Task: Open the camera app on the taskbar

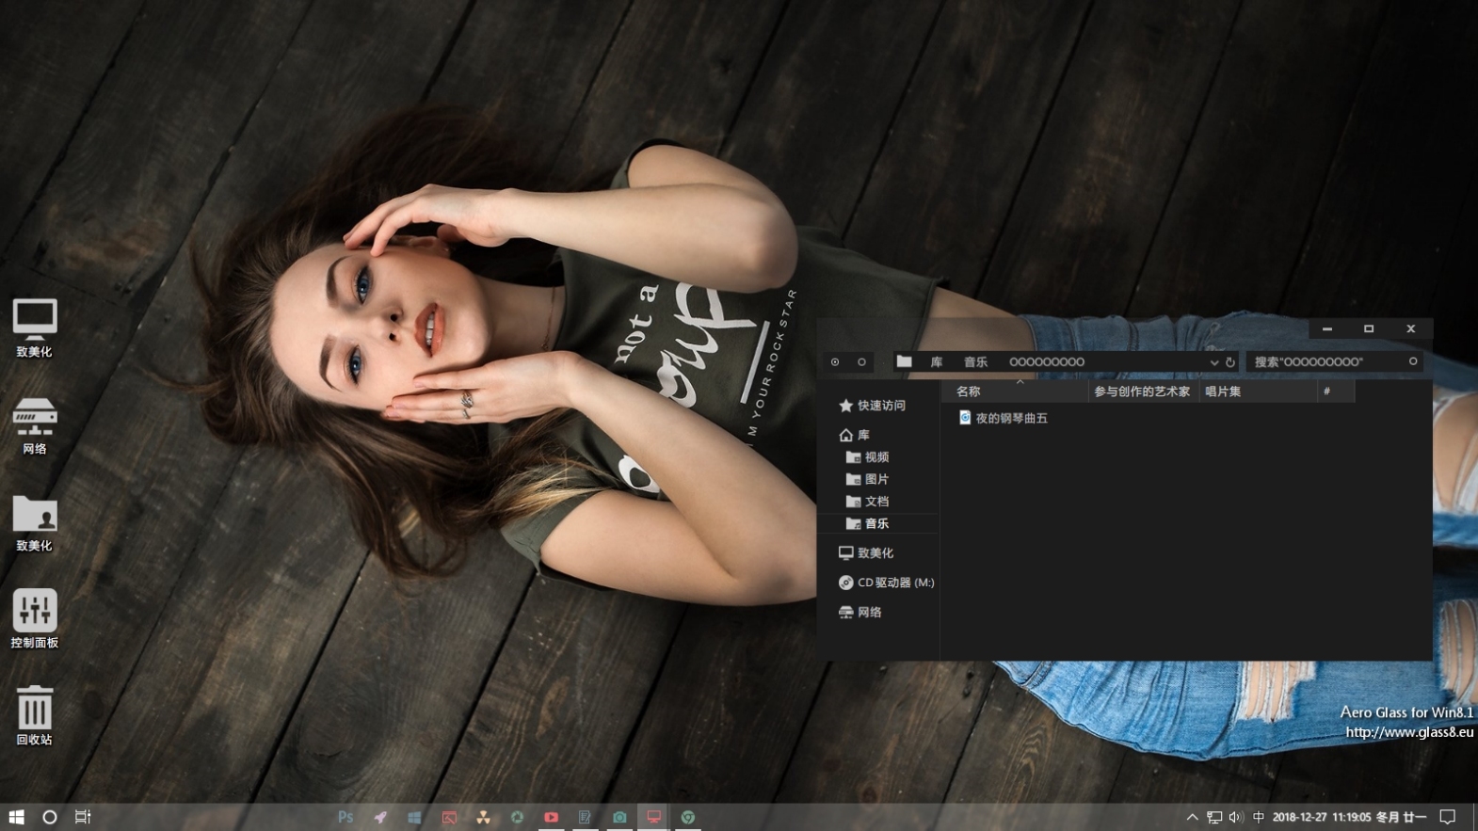Action: coord(619,817)
